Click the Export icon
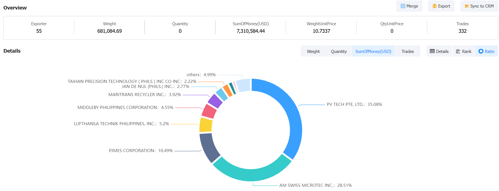 coord(435,6)
